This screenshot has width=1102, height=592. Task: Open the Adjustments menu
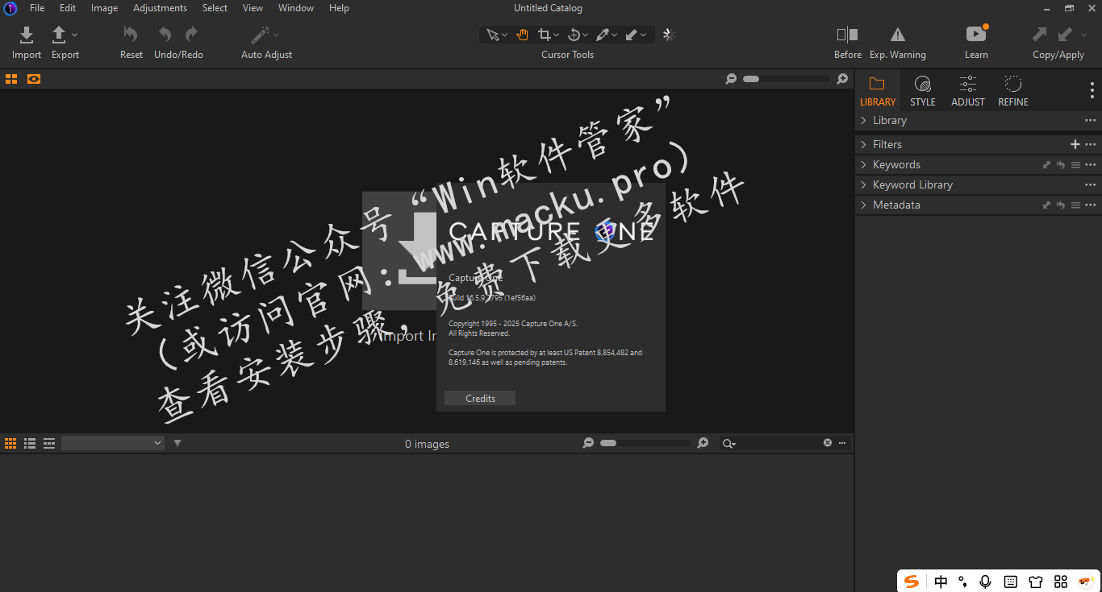coord(160,8)
